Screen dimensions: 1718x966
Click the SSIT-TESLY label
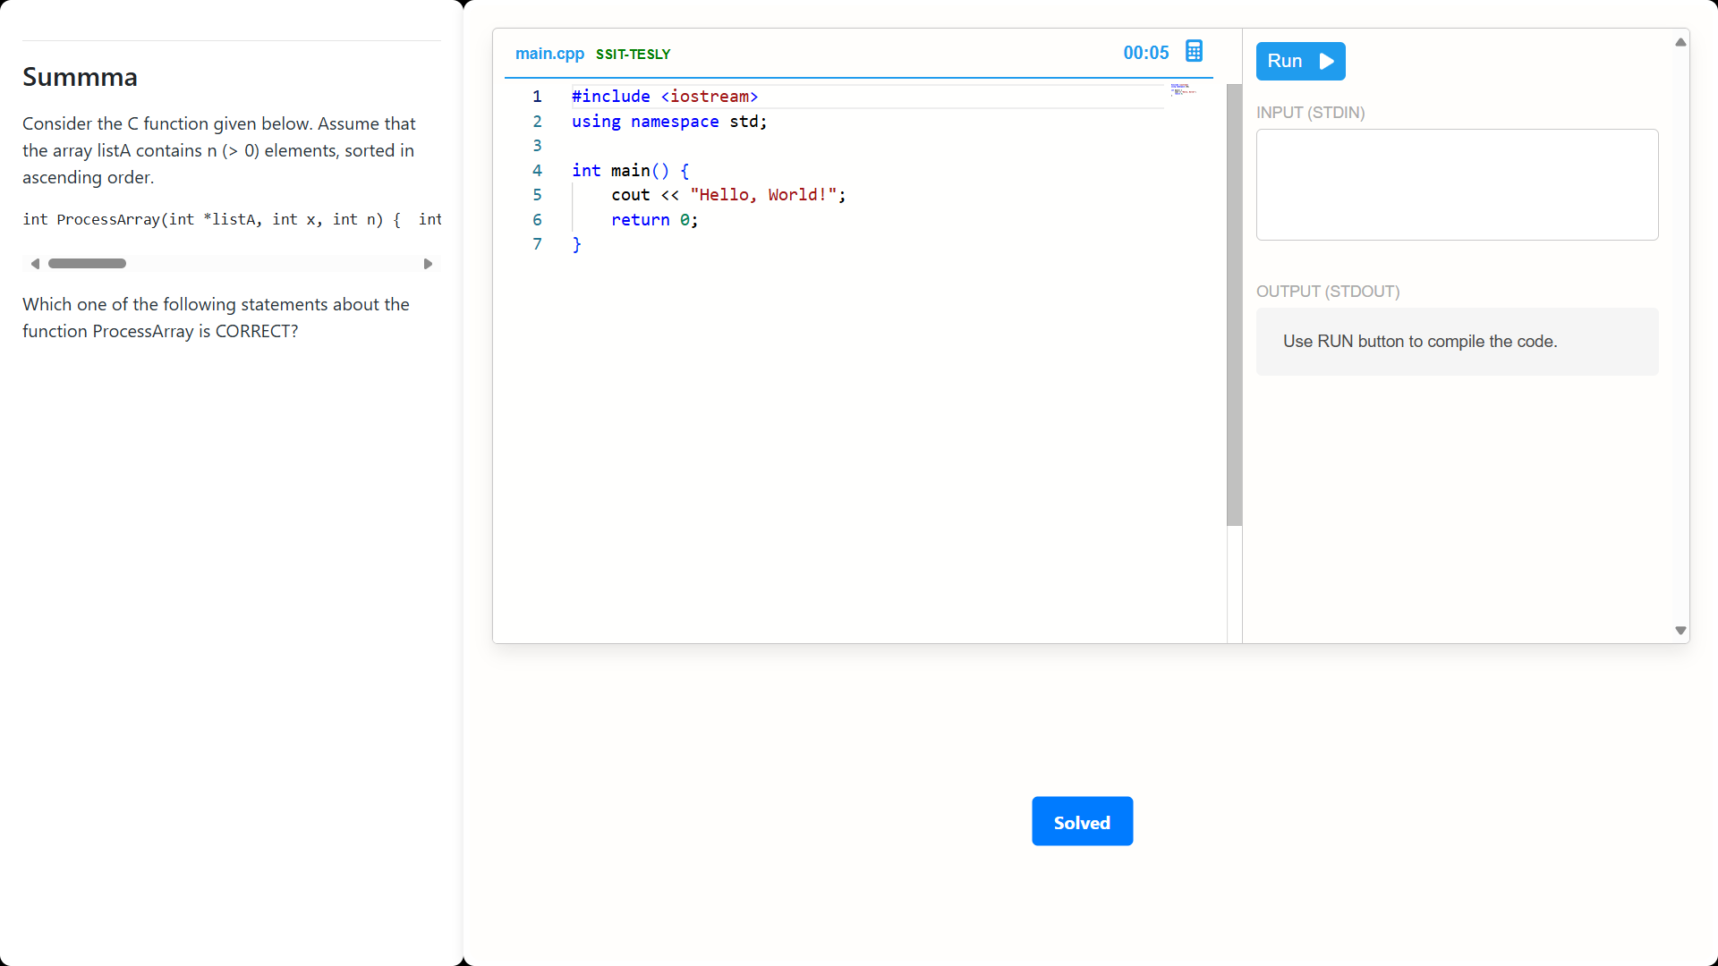633,55
